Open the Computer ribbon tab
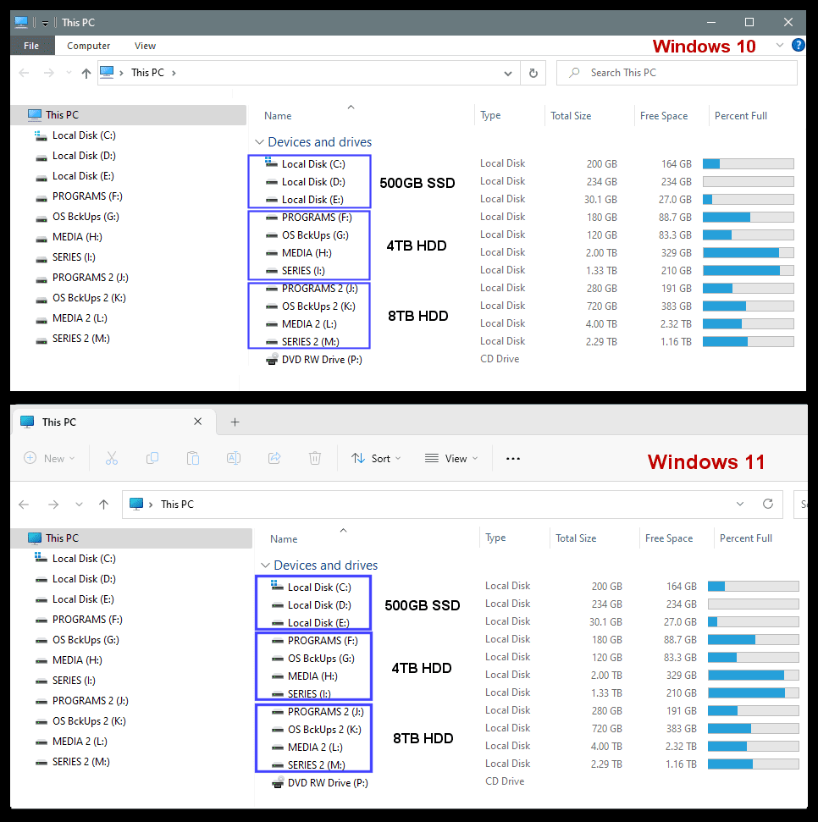Screen dimensions: 818x822 [89, 46]
